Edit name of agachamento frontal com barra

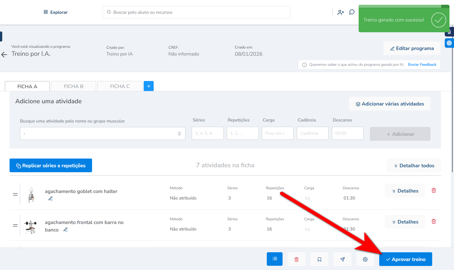point(66,229)
